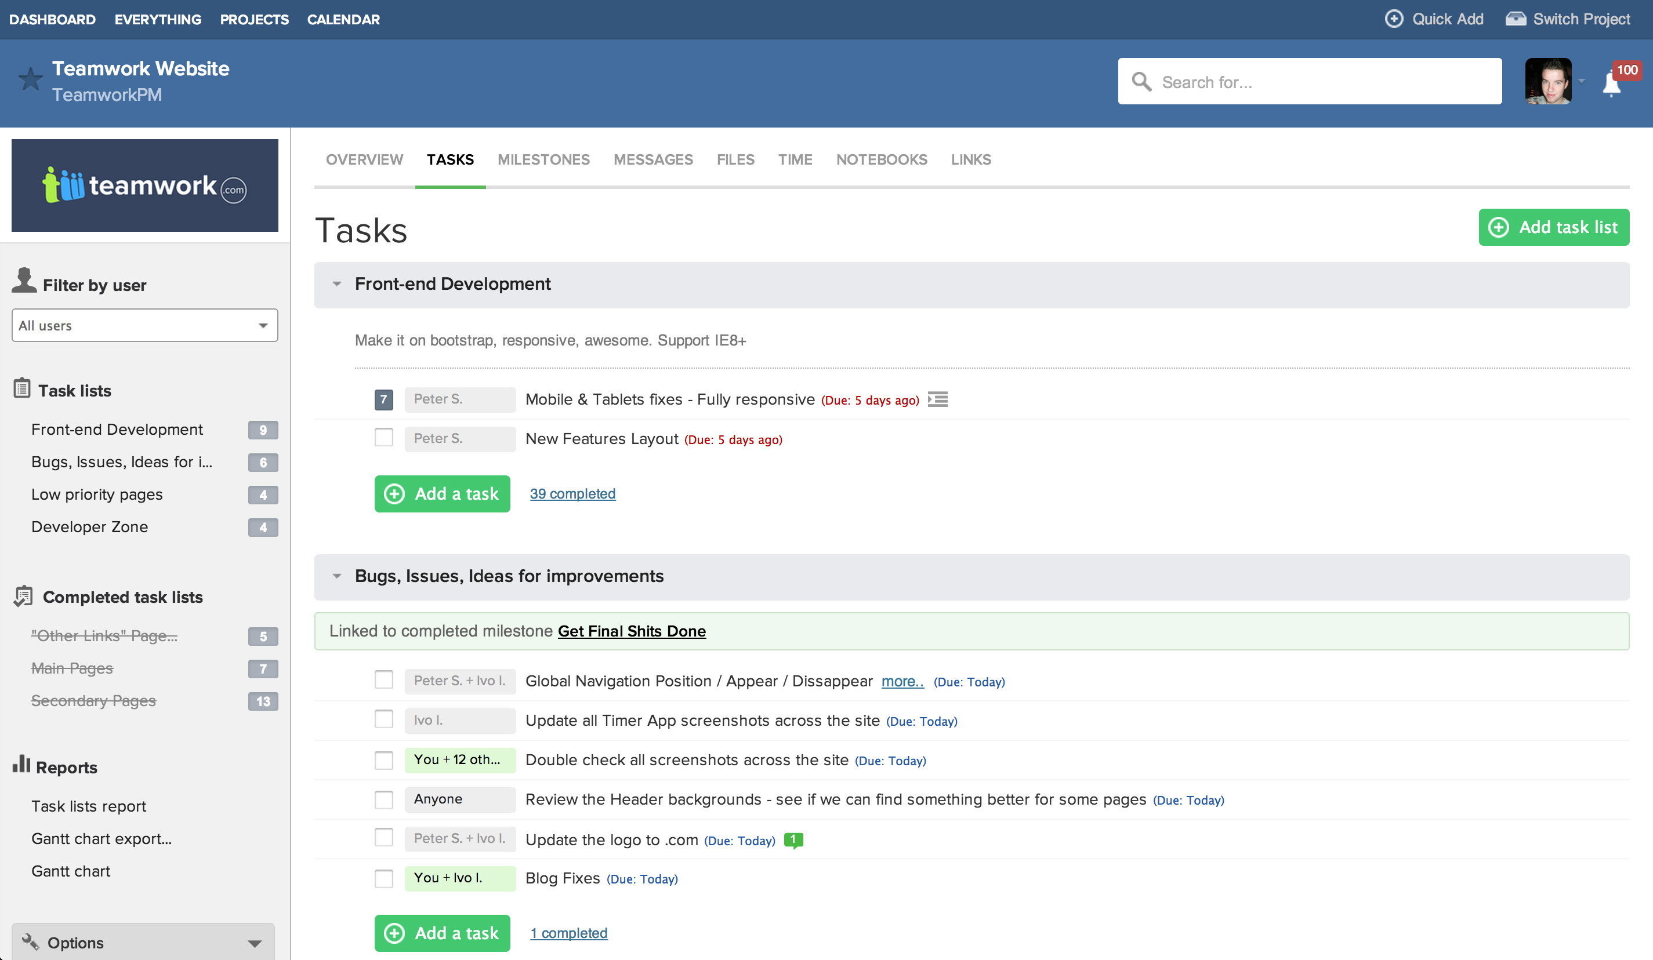Image resolution: width=1653 pixels, height=960 pixels.
Task: View 39 completed tasks
Action: point(572,494)
